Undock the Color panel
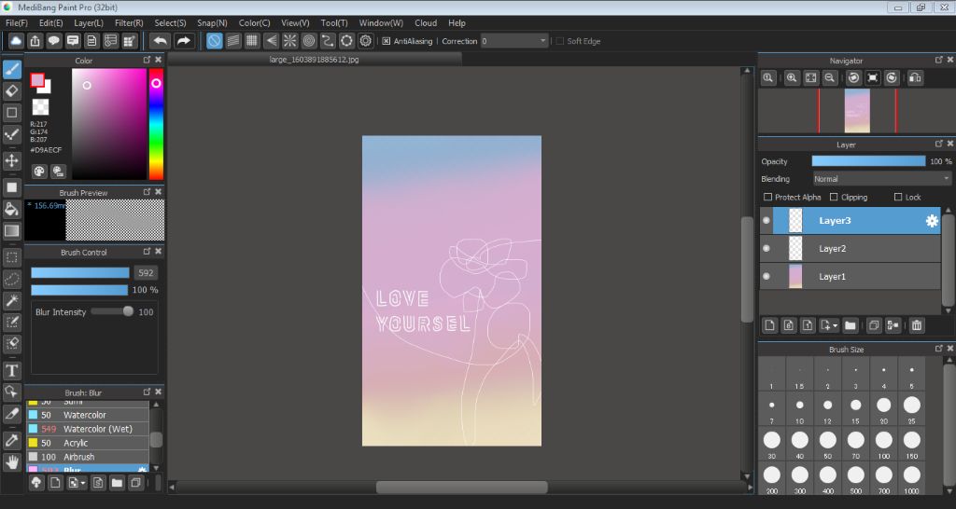This screenshot has width=956, height=509. click(147, 60)
